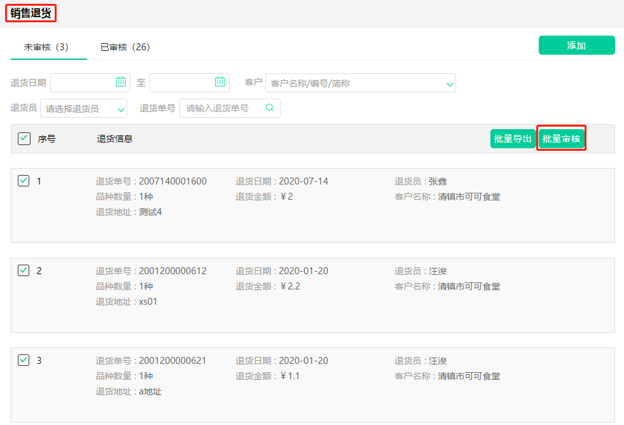
Task: Switch to the 已审核 (26) tab
Action: click(x=125, y=47)
